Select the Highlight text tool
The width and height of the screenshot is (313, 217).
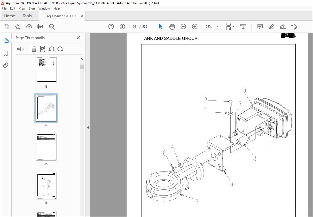tap(271, 27)
